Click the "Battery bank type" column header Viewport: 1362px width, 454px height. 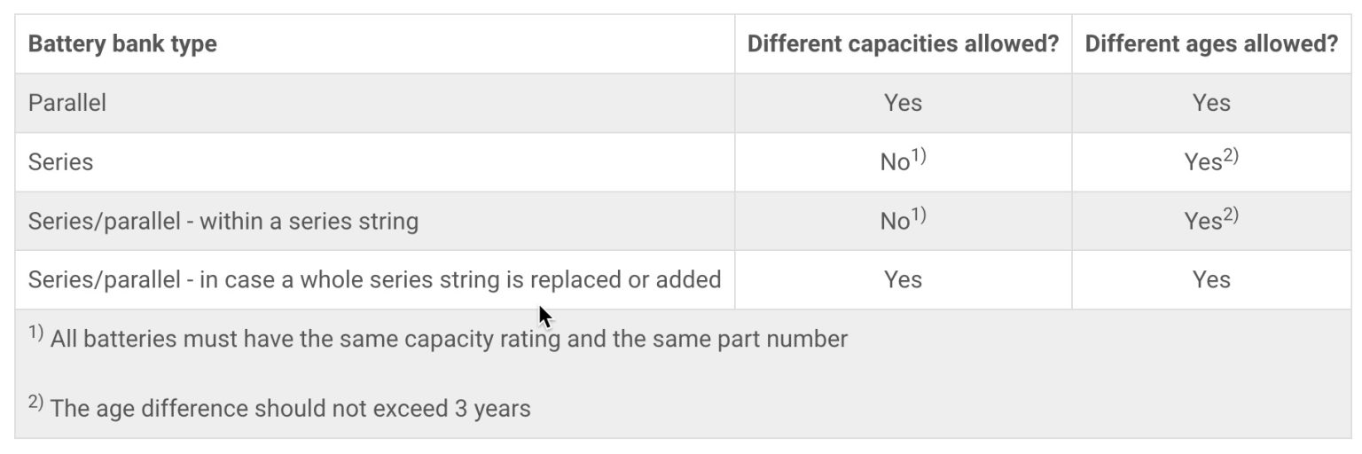coord(122,44)
